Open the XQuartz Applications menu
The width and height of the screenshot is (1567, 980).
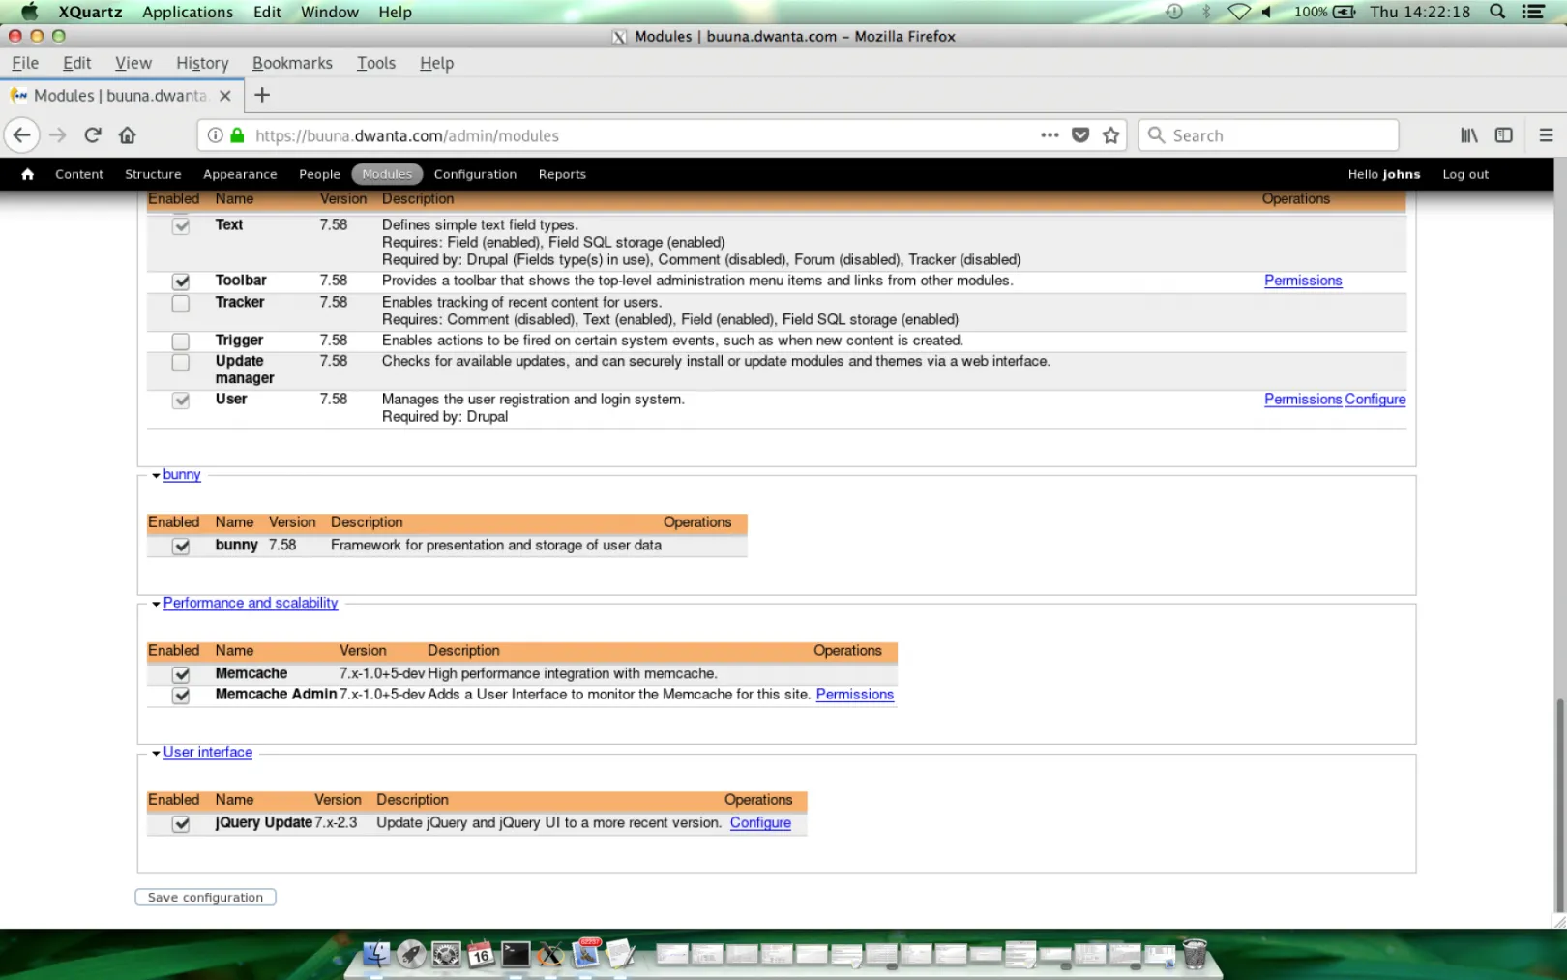(188, 12)
